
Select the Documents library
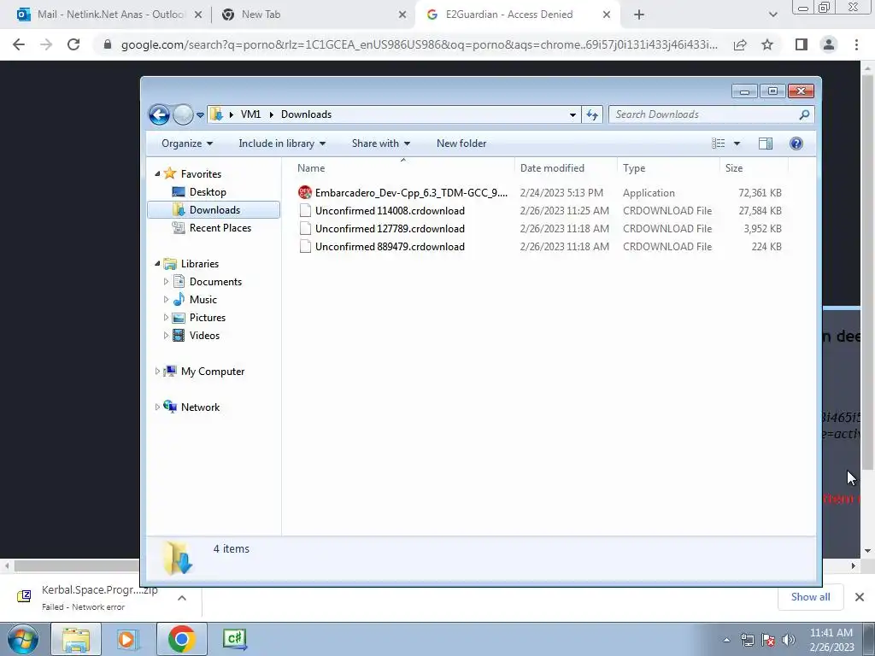coord(214,282)
